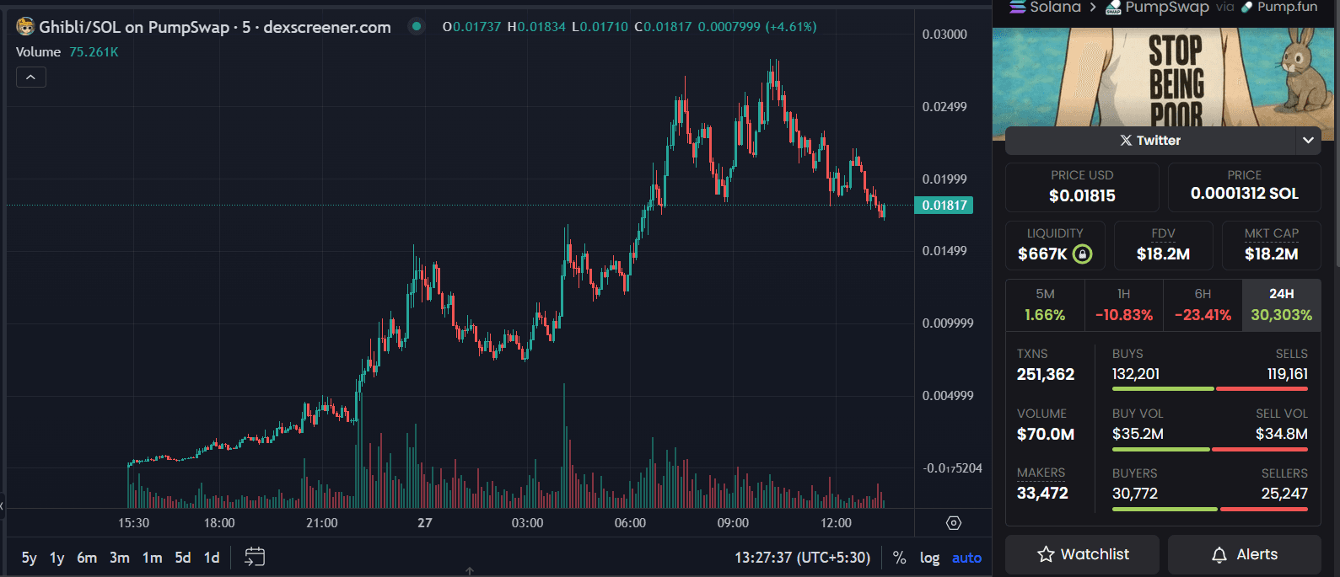
Task: Click the Solana breadcrumb link
Action: click(x=1055, y=7)
